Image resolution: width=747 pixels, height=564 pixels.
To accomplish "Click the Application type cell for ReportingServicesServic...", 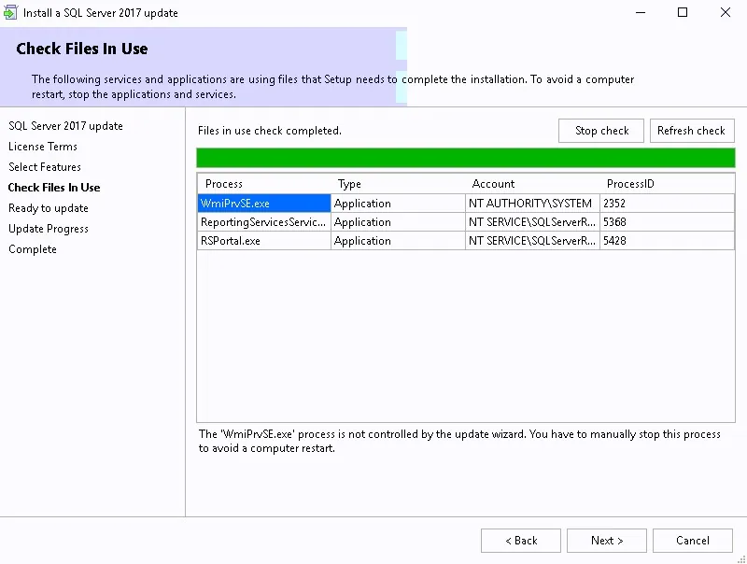I will 398,222.
